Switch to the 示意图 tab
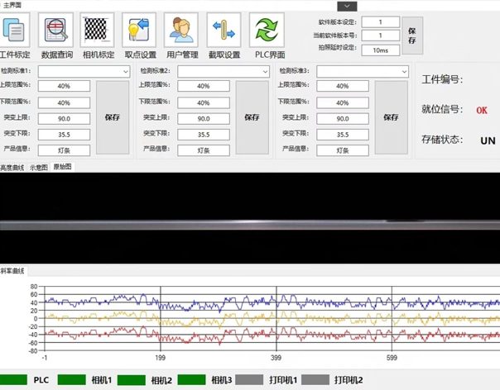 pyautogui.click(x=39, y=167)
